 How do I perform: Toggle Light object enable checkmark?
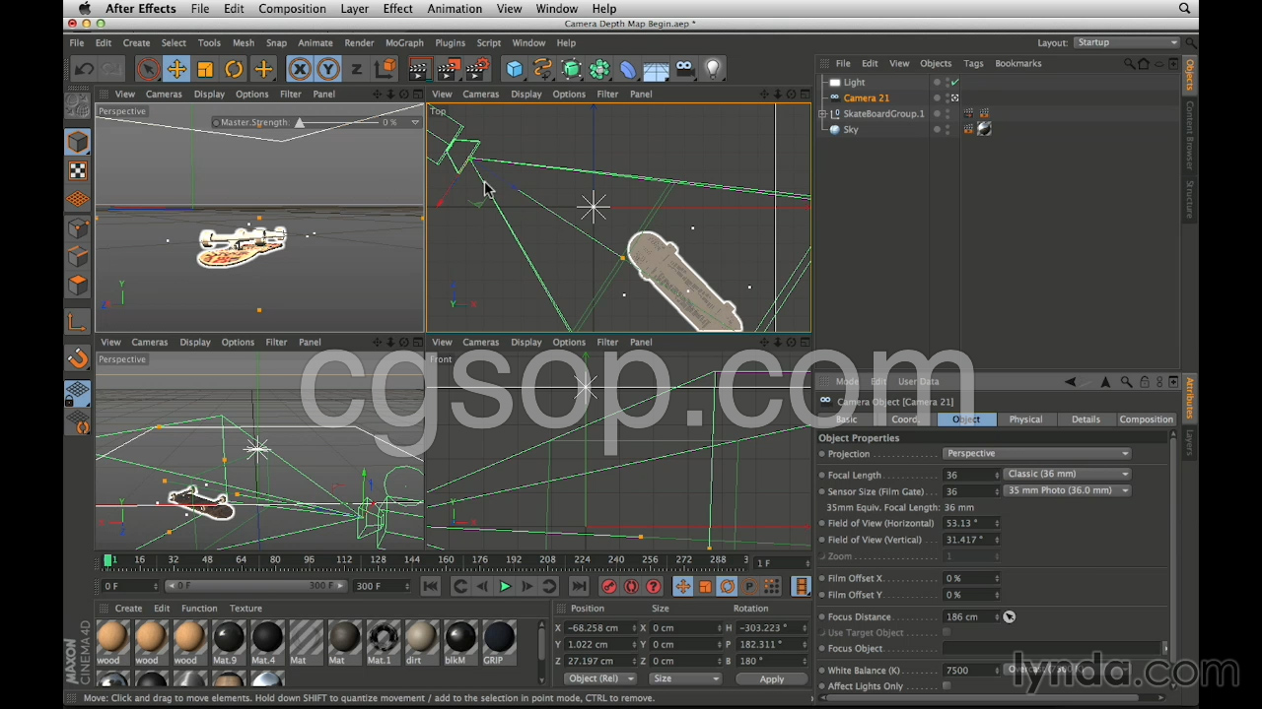point(954,83)
